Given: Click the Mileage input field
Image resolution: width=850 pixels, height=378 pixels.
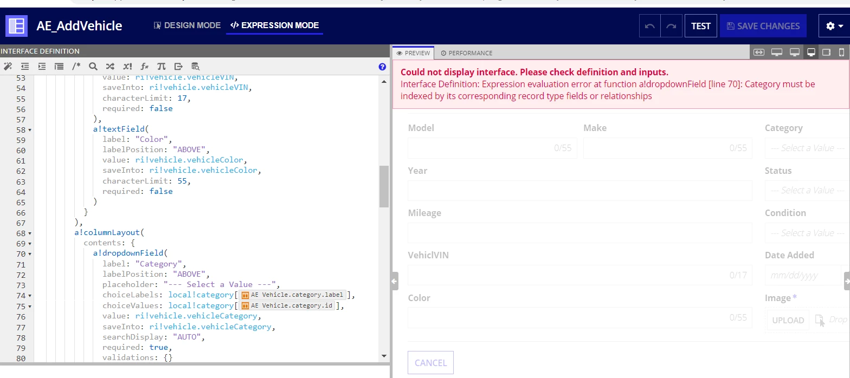Looking at the screenshot, I should [x=580, y=233].
